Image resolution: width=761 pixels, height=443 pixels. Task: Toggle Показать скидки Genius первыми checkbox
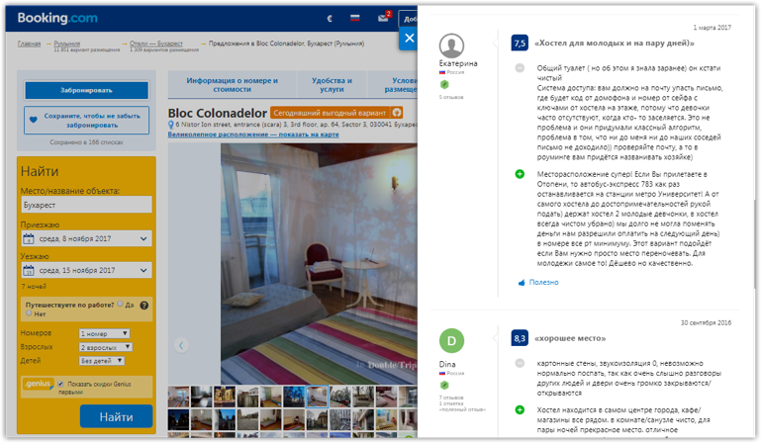click(60, 384)
